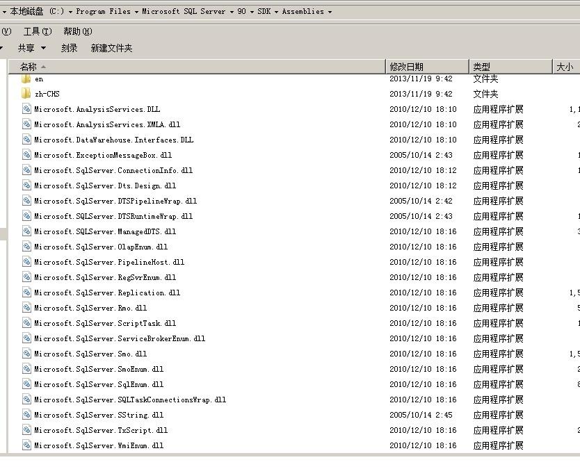Click the 刻录 toolbar button
Image resolution: width=580 pixels, height=469 pixels.
[x=69, y=48]
